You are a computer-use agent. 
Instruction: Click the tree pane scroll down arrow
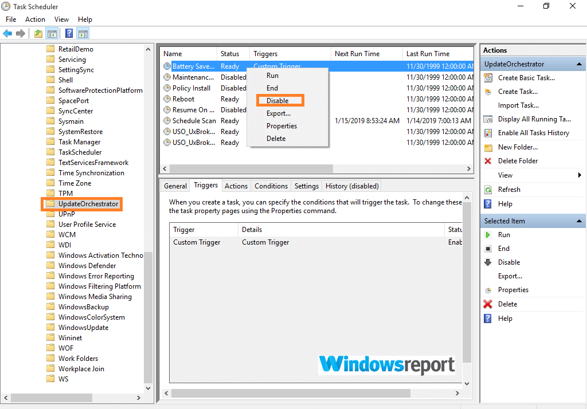148,388
